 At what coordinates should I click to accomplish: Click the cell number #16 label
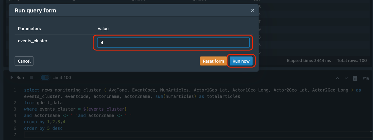[366, 78]
